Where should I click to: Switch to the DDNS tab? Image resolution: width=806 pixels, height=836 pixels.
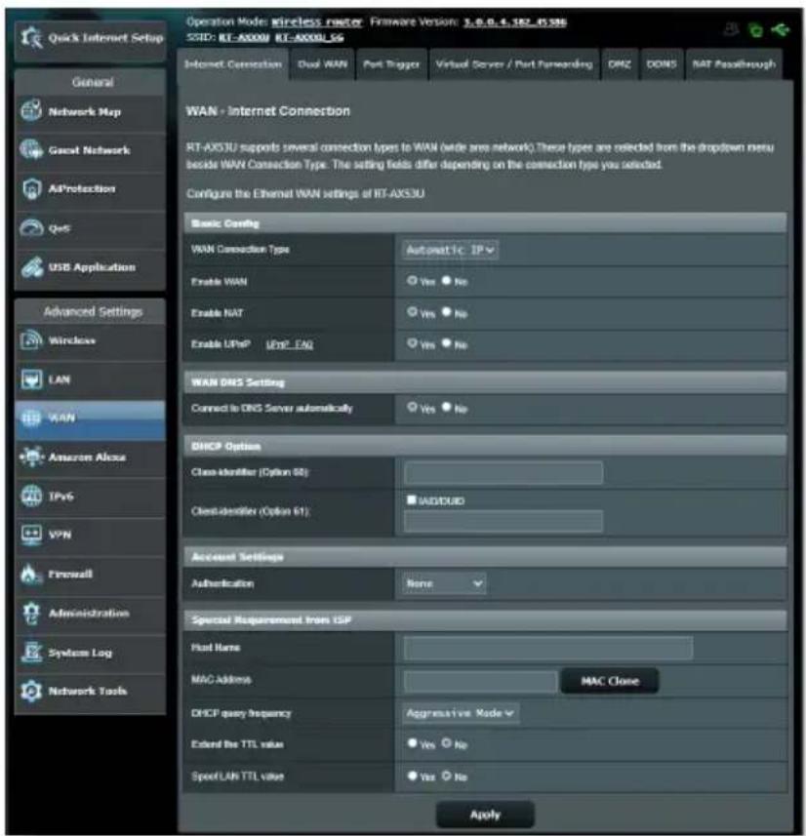pos(662,64)
